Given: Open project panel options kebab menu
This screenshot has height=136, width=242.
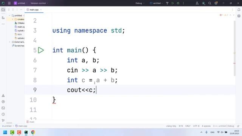Looking at the screenshot, I should tap(17, 9).
